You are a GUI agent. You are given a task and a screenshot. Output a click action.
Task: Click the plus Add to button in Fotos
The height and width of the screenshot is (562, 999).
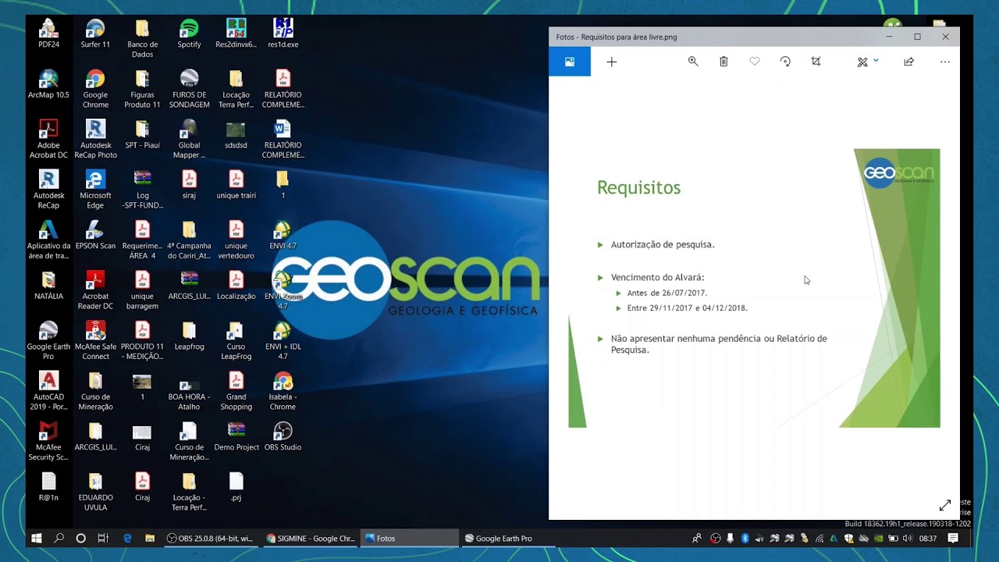coord(612,62)
